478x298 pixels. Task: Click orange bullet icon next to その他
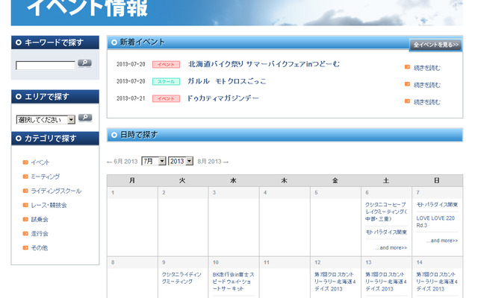point(25,248)
